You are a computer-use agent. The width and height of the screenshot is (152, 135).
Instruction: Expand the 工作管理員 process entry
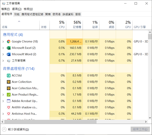click(3, 61)
